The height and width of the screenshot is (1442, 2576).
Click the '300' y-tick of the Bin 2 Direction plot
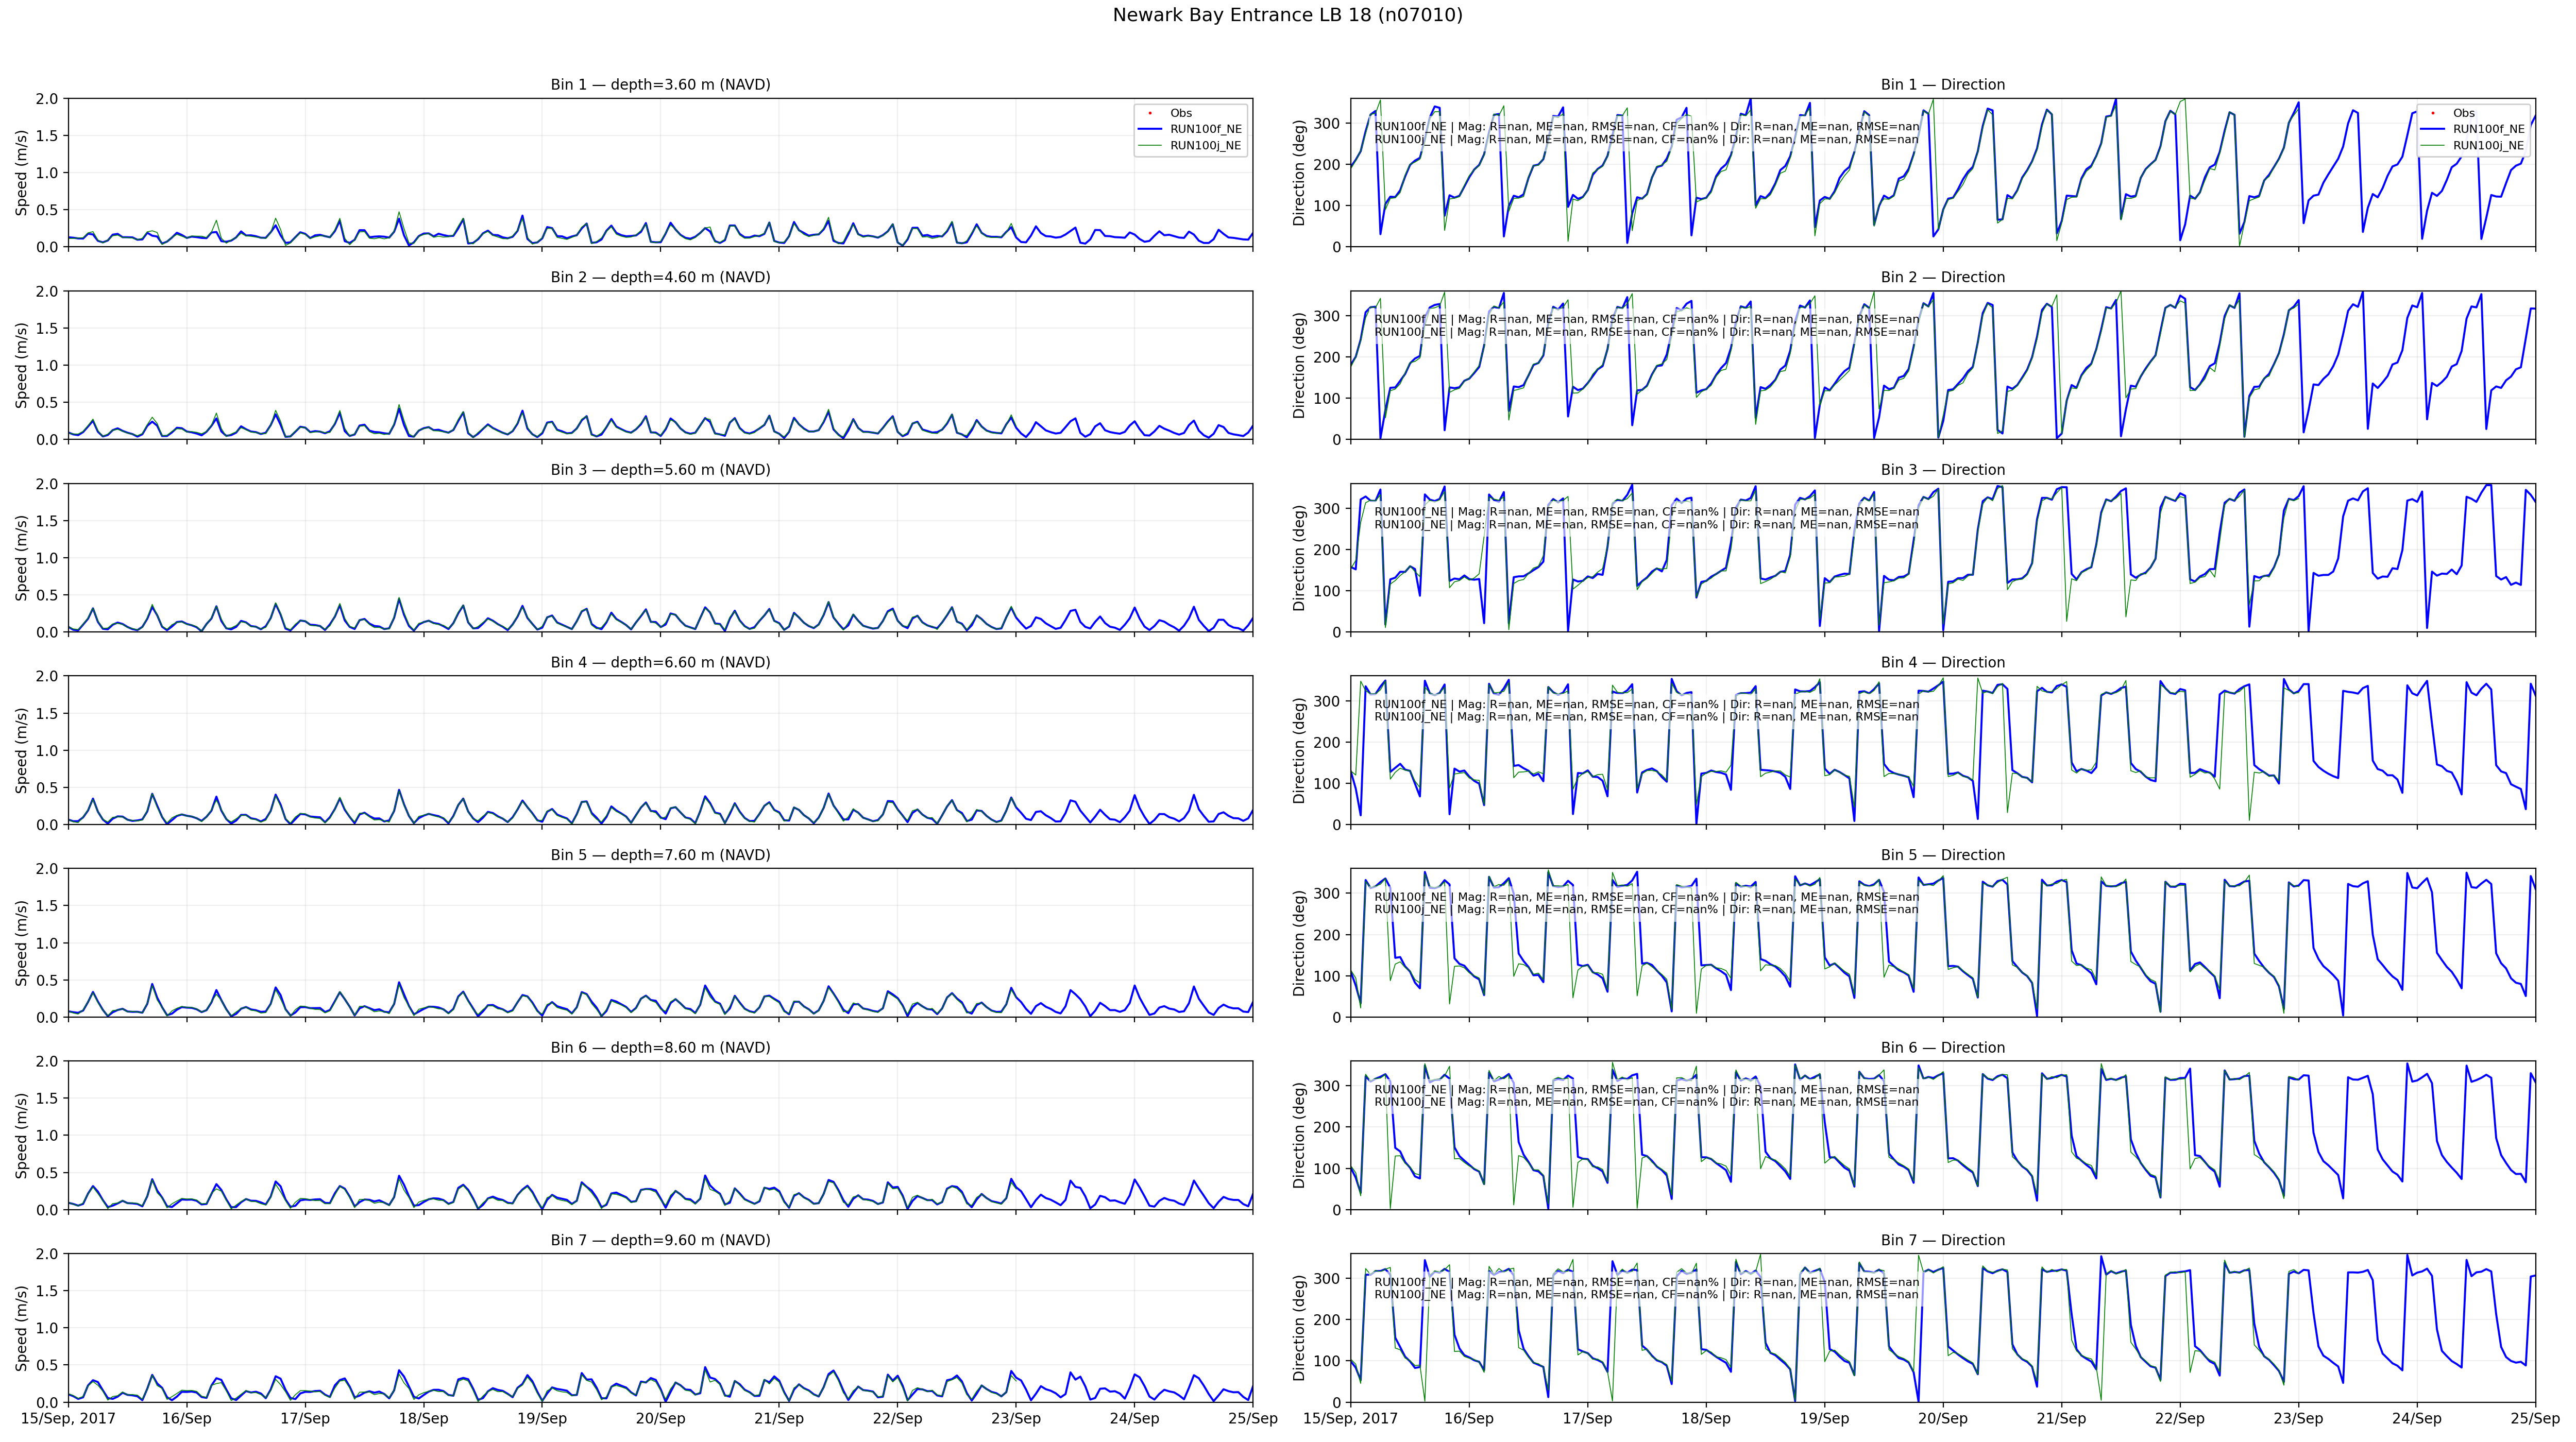(x=1327, y=316)
